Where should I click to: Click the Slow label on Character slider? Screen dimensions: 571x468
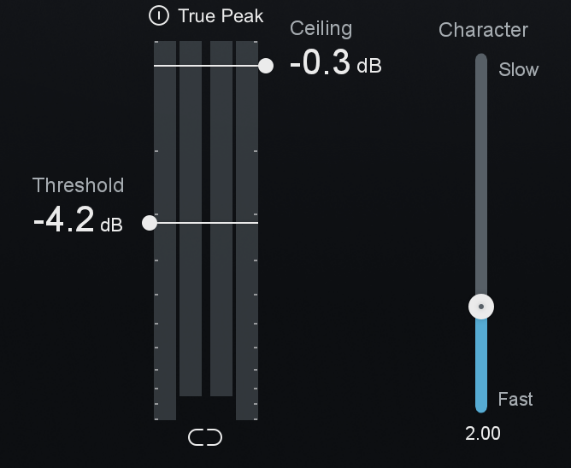click(519, 70)
